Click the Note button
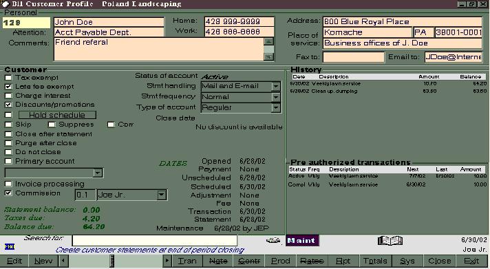Viewport: 490px width, 269px height. click(218, 261)
